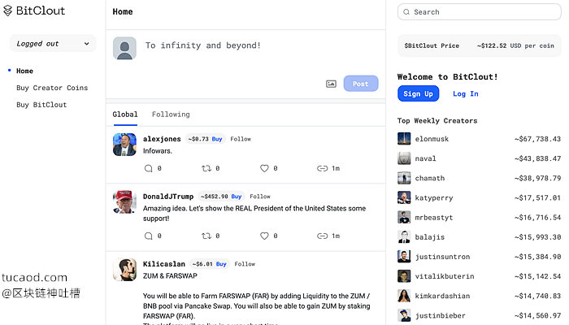Click the BitClout logo icon
569x325 pixels.
[7, 11]
